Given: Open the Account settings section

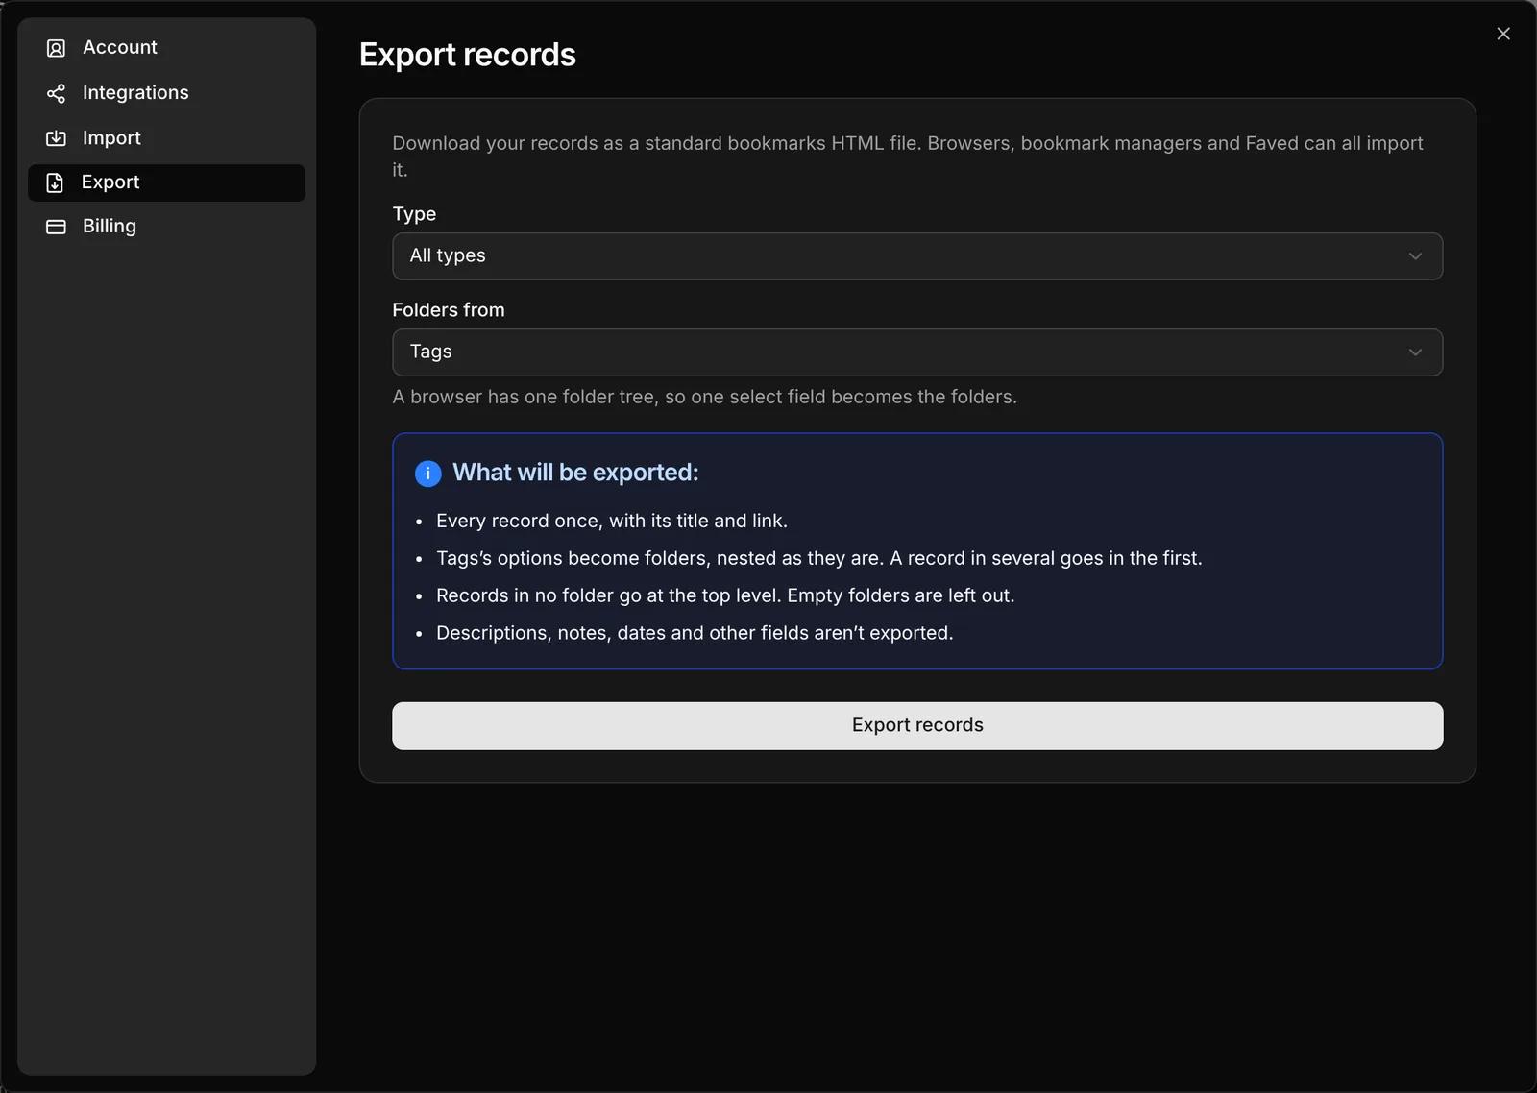Looking at the screenshot, I should (166, 48).
